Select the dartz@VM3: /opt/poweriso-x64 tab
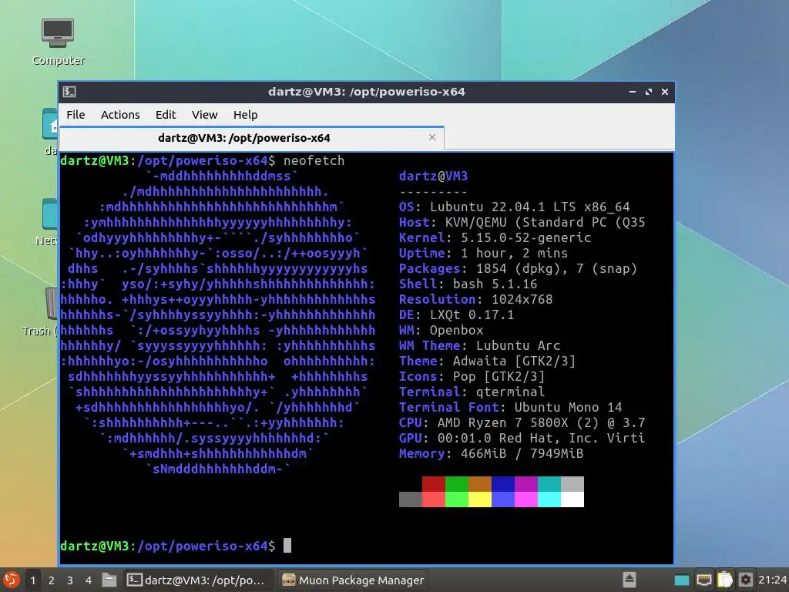 (x=252, y=138)
